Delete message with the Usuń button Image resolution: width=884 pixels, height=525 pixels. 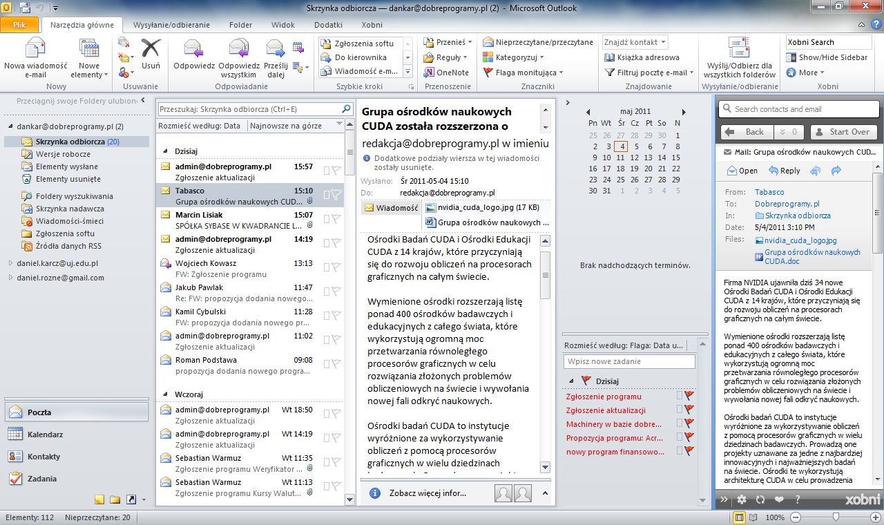coord(151,55)
